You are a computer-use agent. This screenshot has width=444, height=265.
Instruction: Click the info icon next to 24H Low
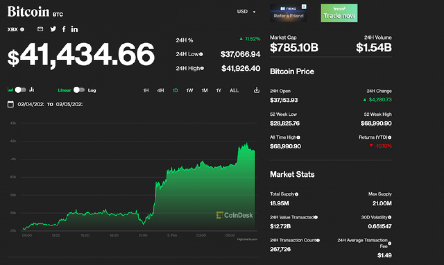pos(200,54)
